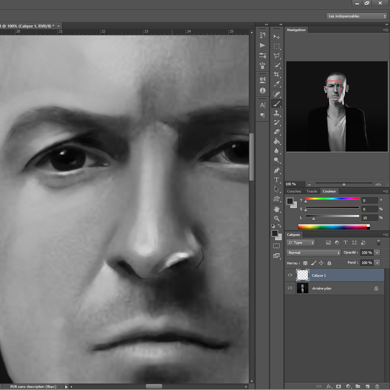The height and width of the screenshot is (390, 390).
Task: Switch to the Couches tab
Action: pyautogui.click(x=294, y=191)
